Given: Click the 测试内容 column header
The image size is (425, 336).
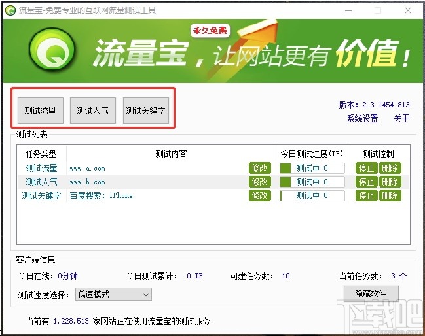Looking at the screenshot, I should 171,154.
